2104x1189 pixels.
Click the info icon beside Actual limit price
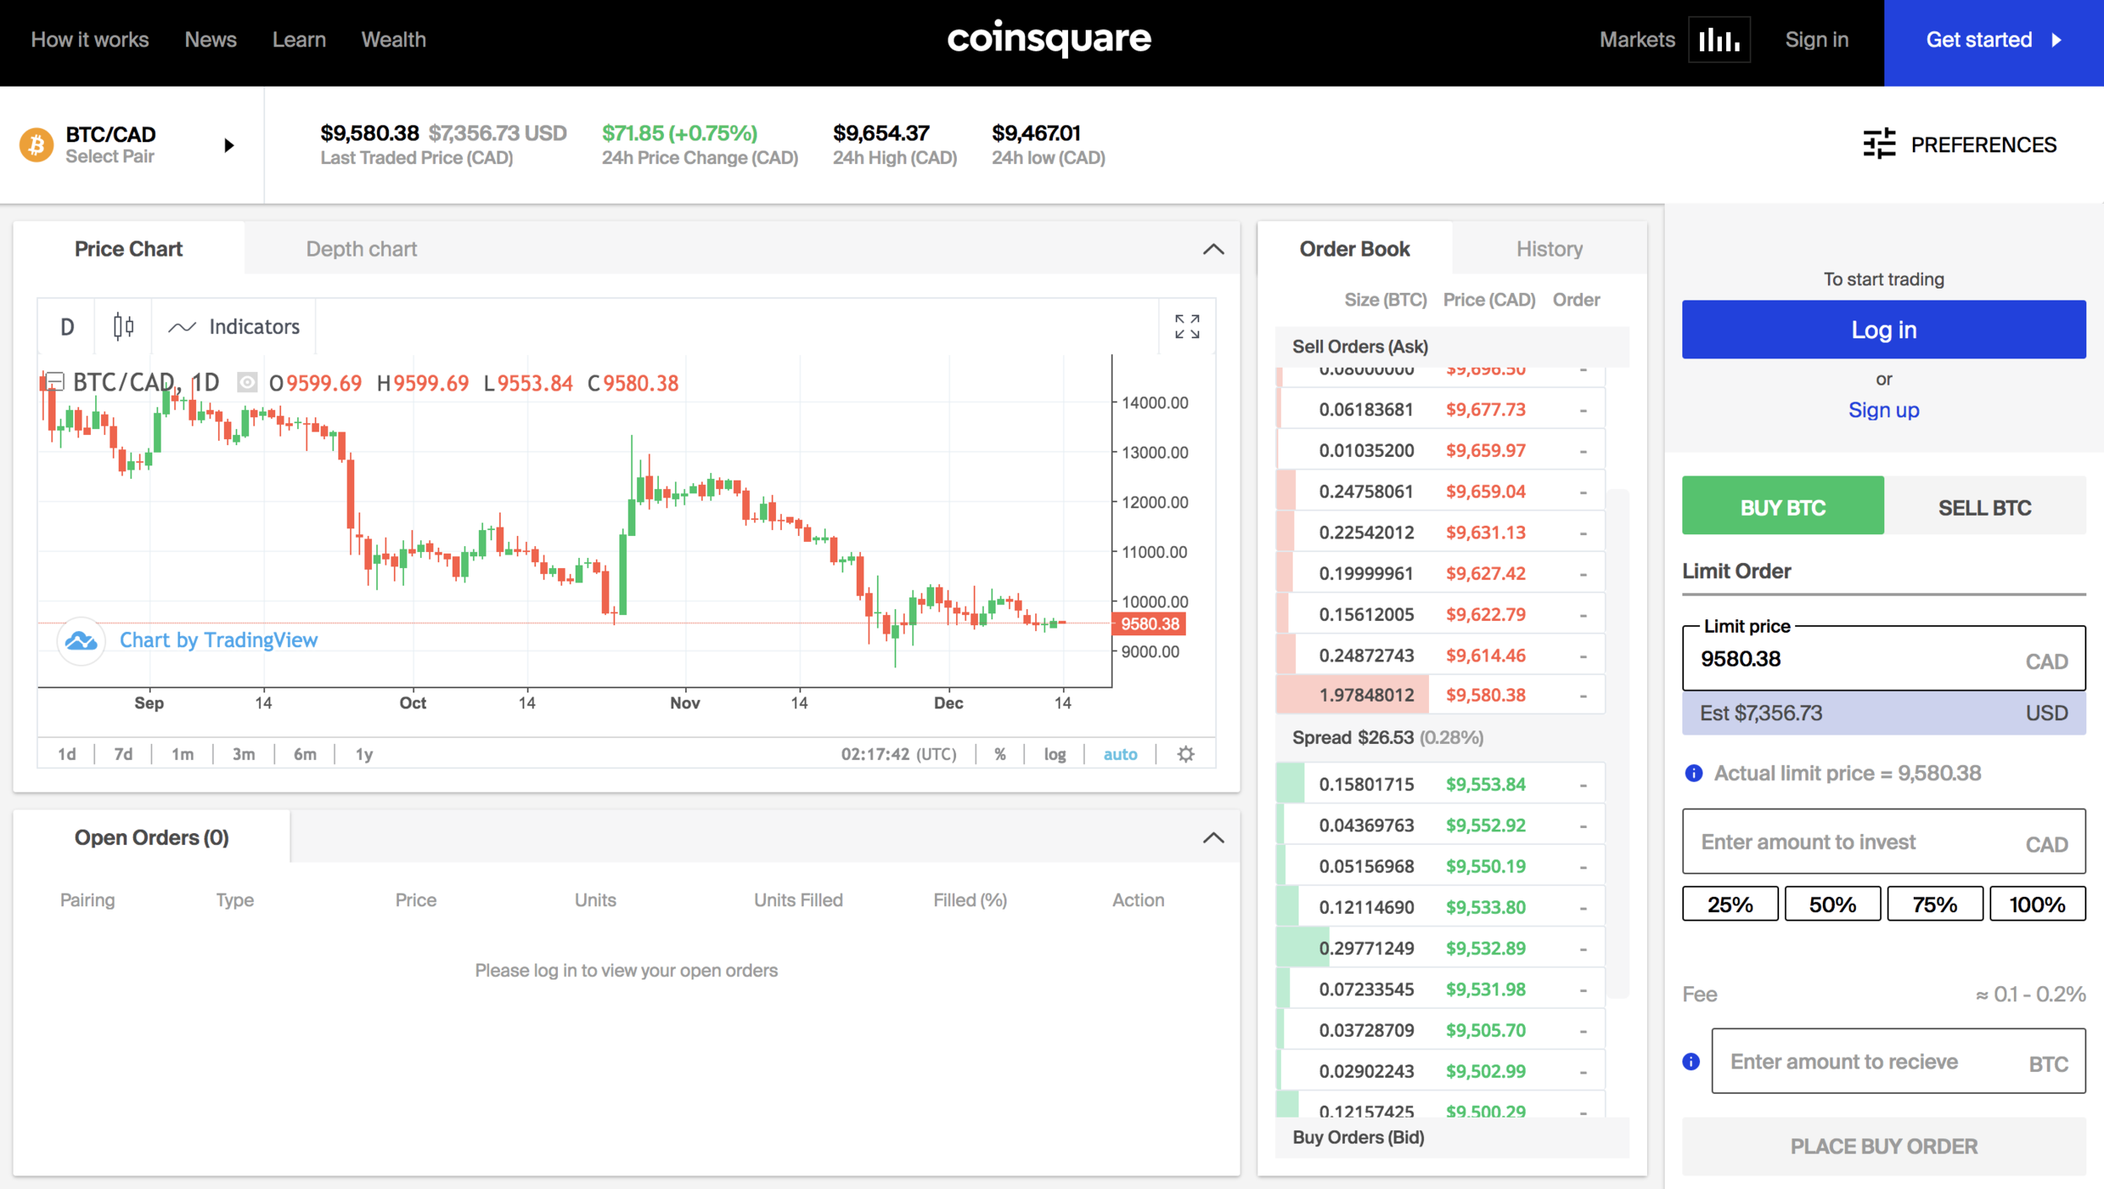pyautogui.click(x=1693, y=773)
